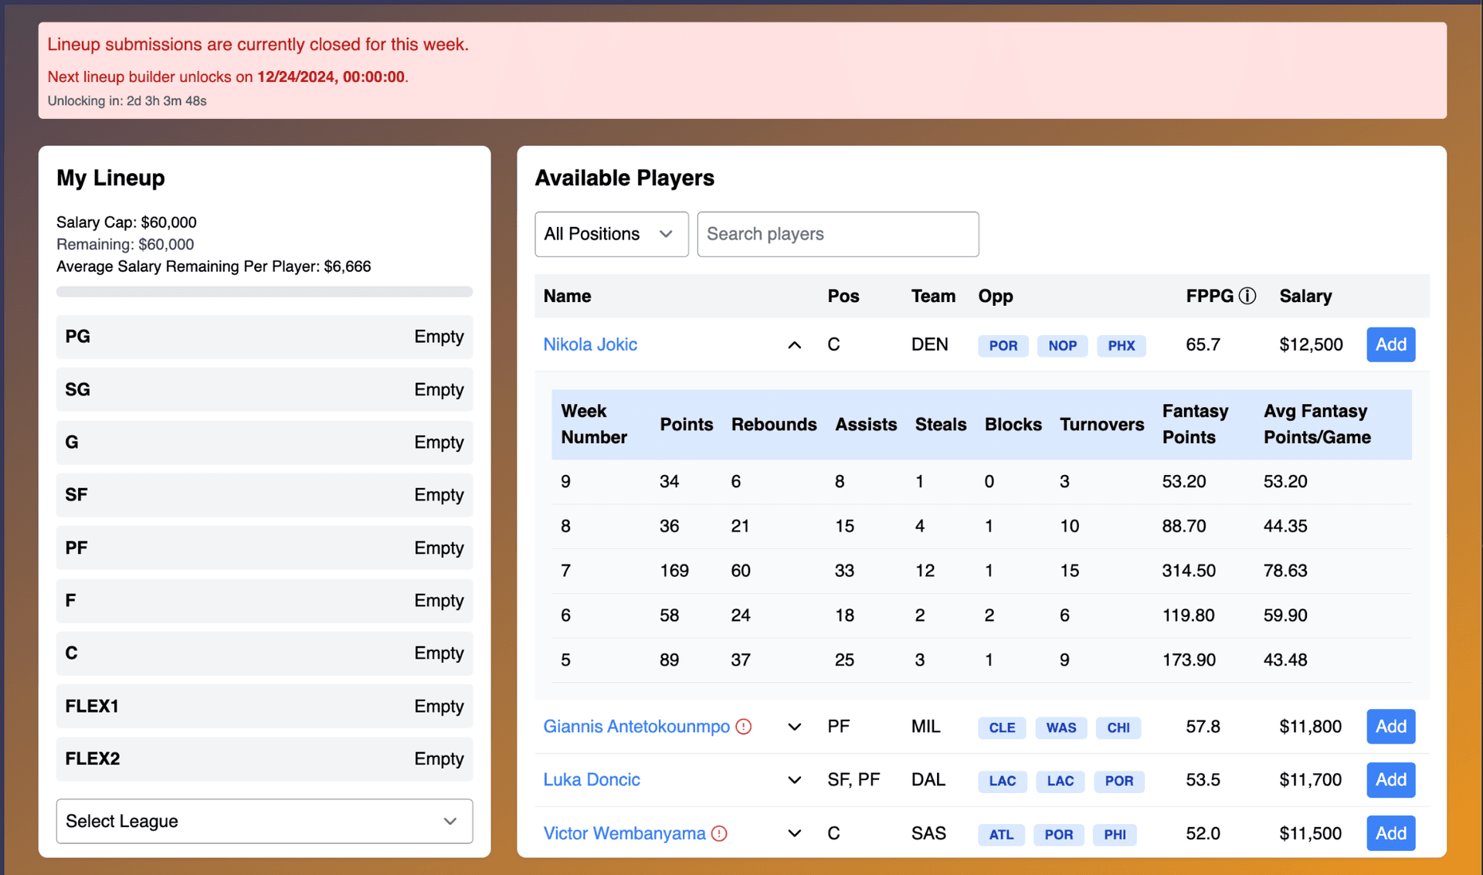Screen dimensions: 1483x875
Task: Click week 6 fantasy points 119.80
Action: pos(1189,616)
